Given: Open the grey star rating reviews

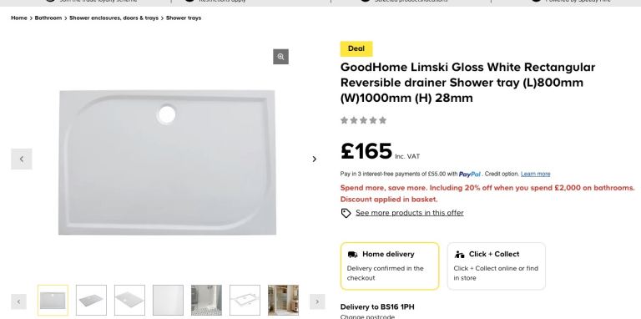Looking at the screenshot, I should pos(363,120).
